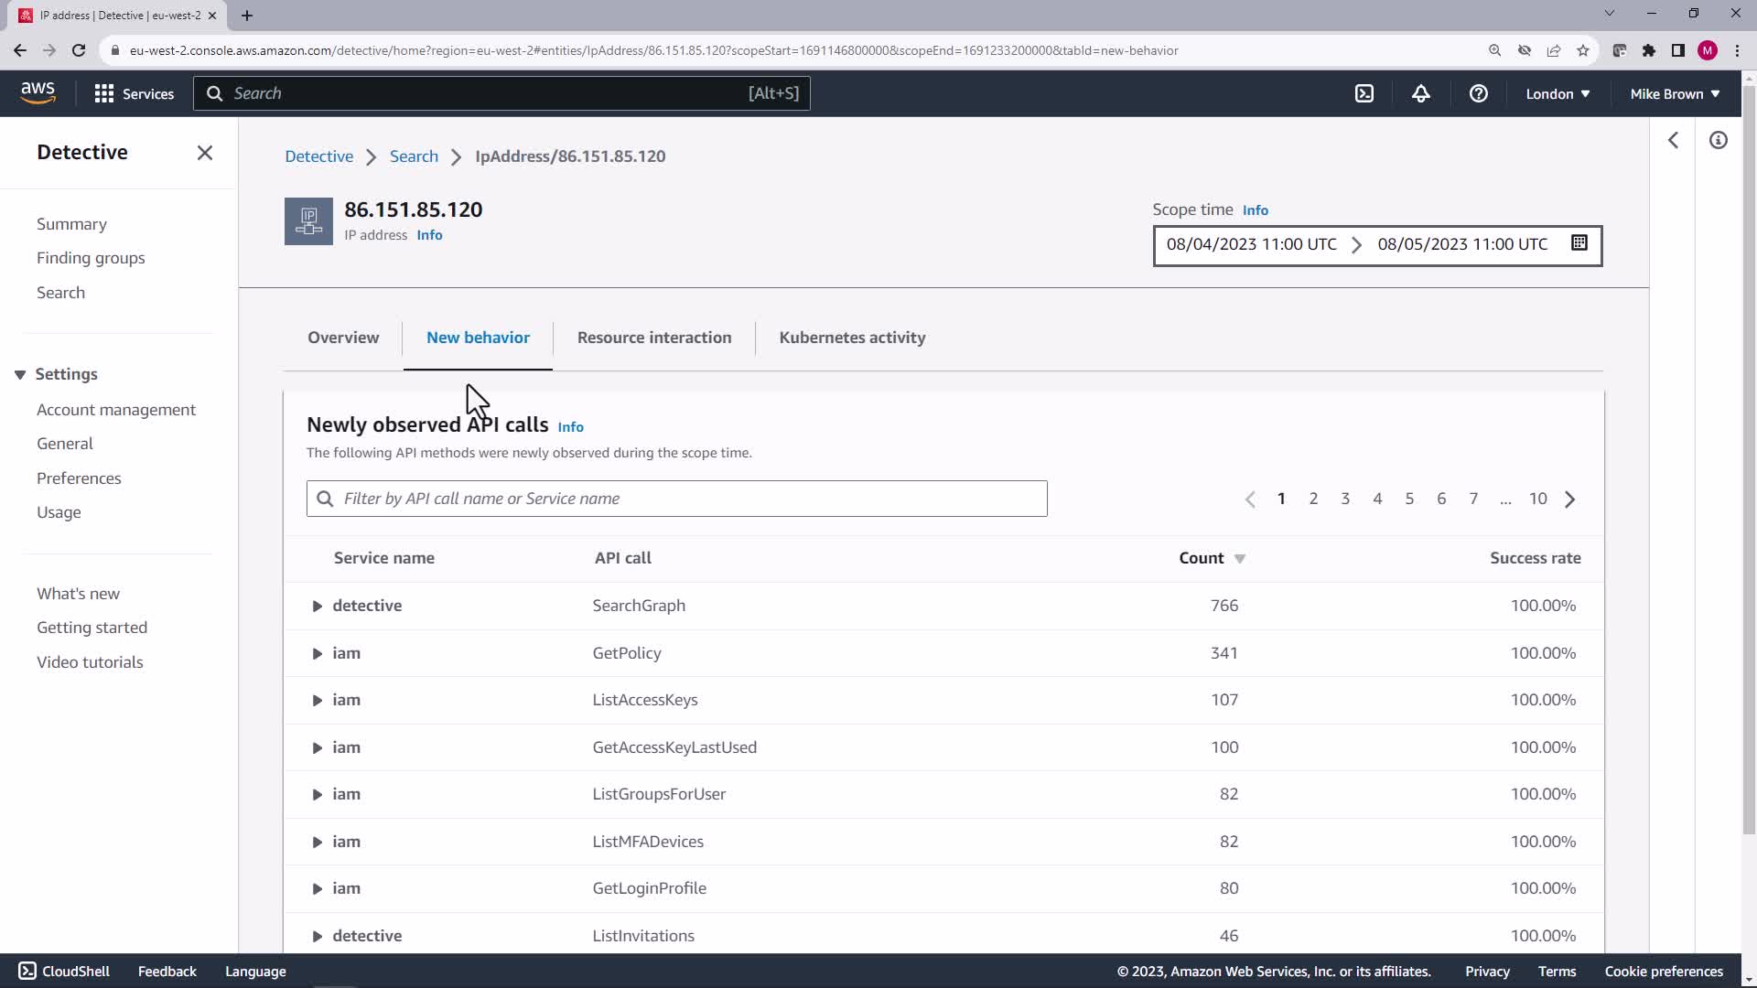
Task: Switch to the Resource interaction tab
Action: (x=653, y=338)
